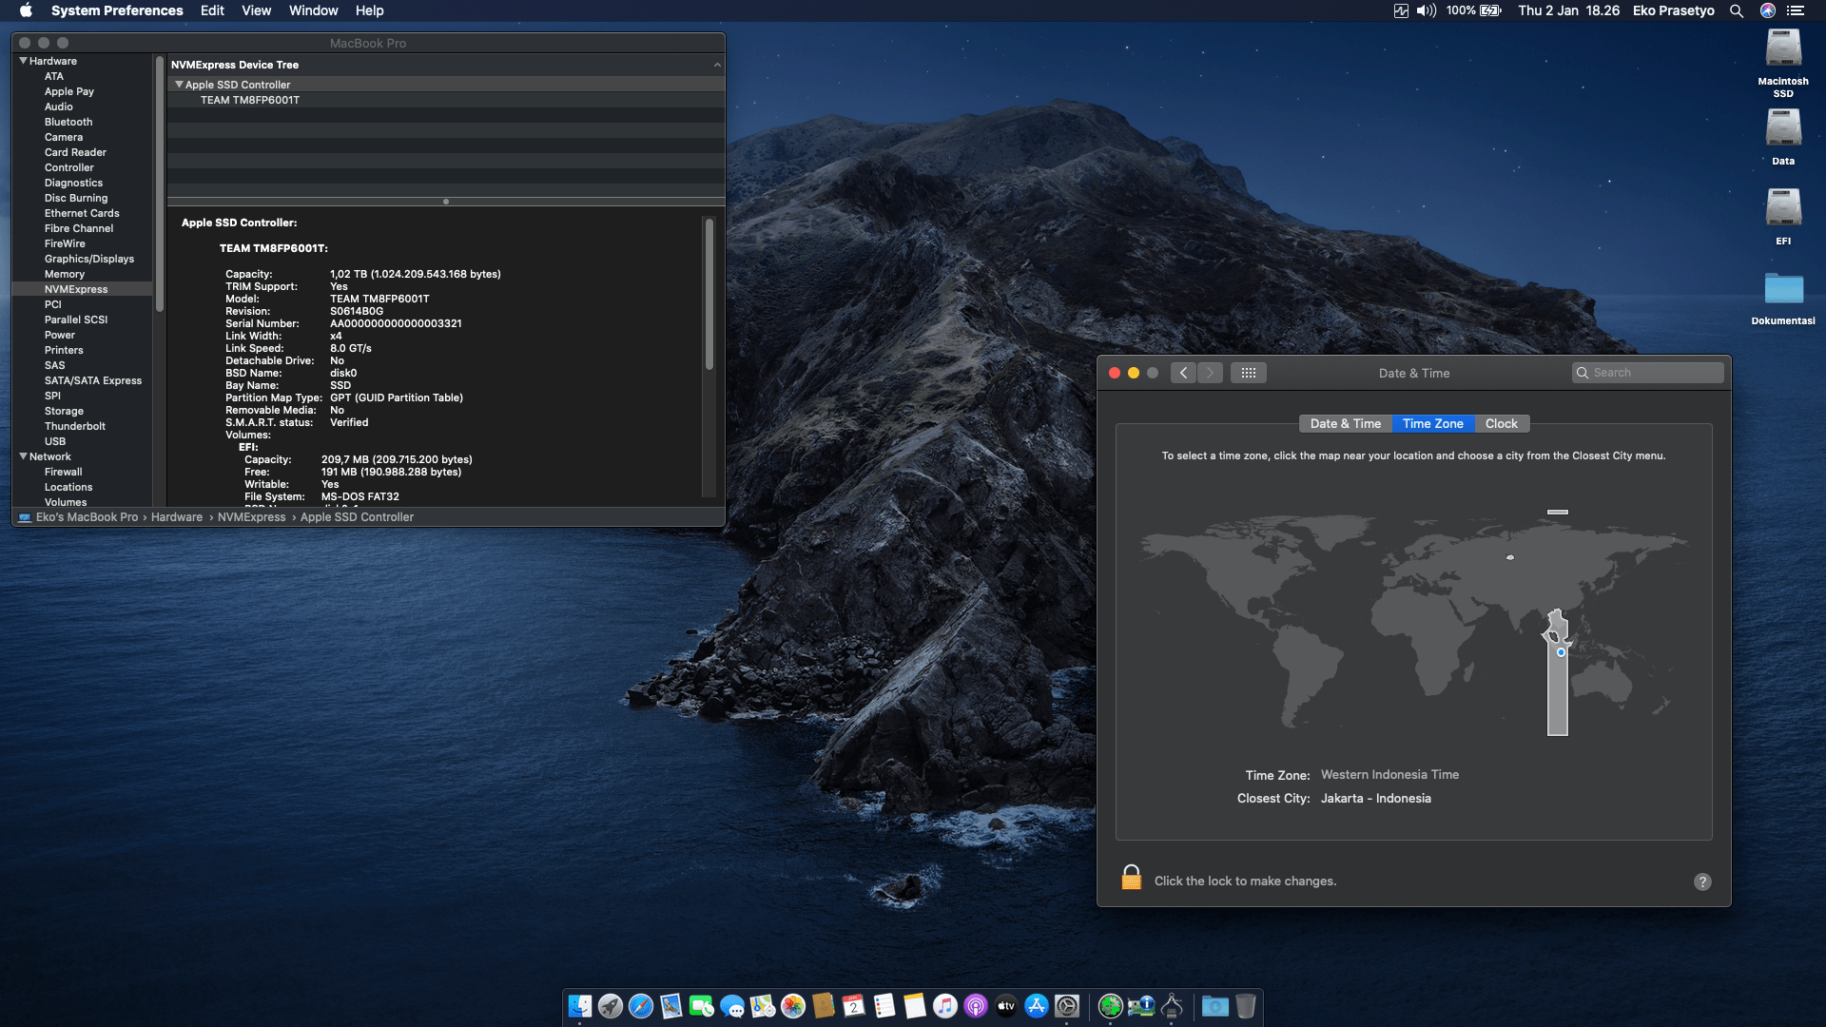Collapse the Apple SSD Controller tree row
This screenshot has width=1826, height=1027.
pos(179,85)
